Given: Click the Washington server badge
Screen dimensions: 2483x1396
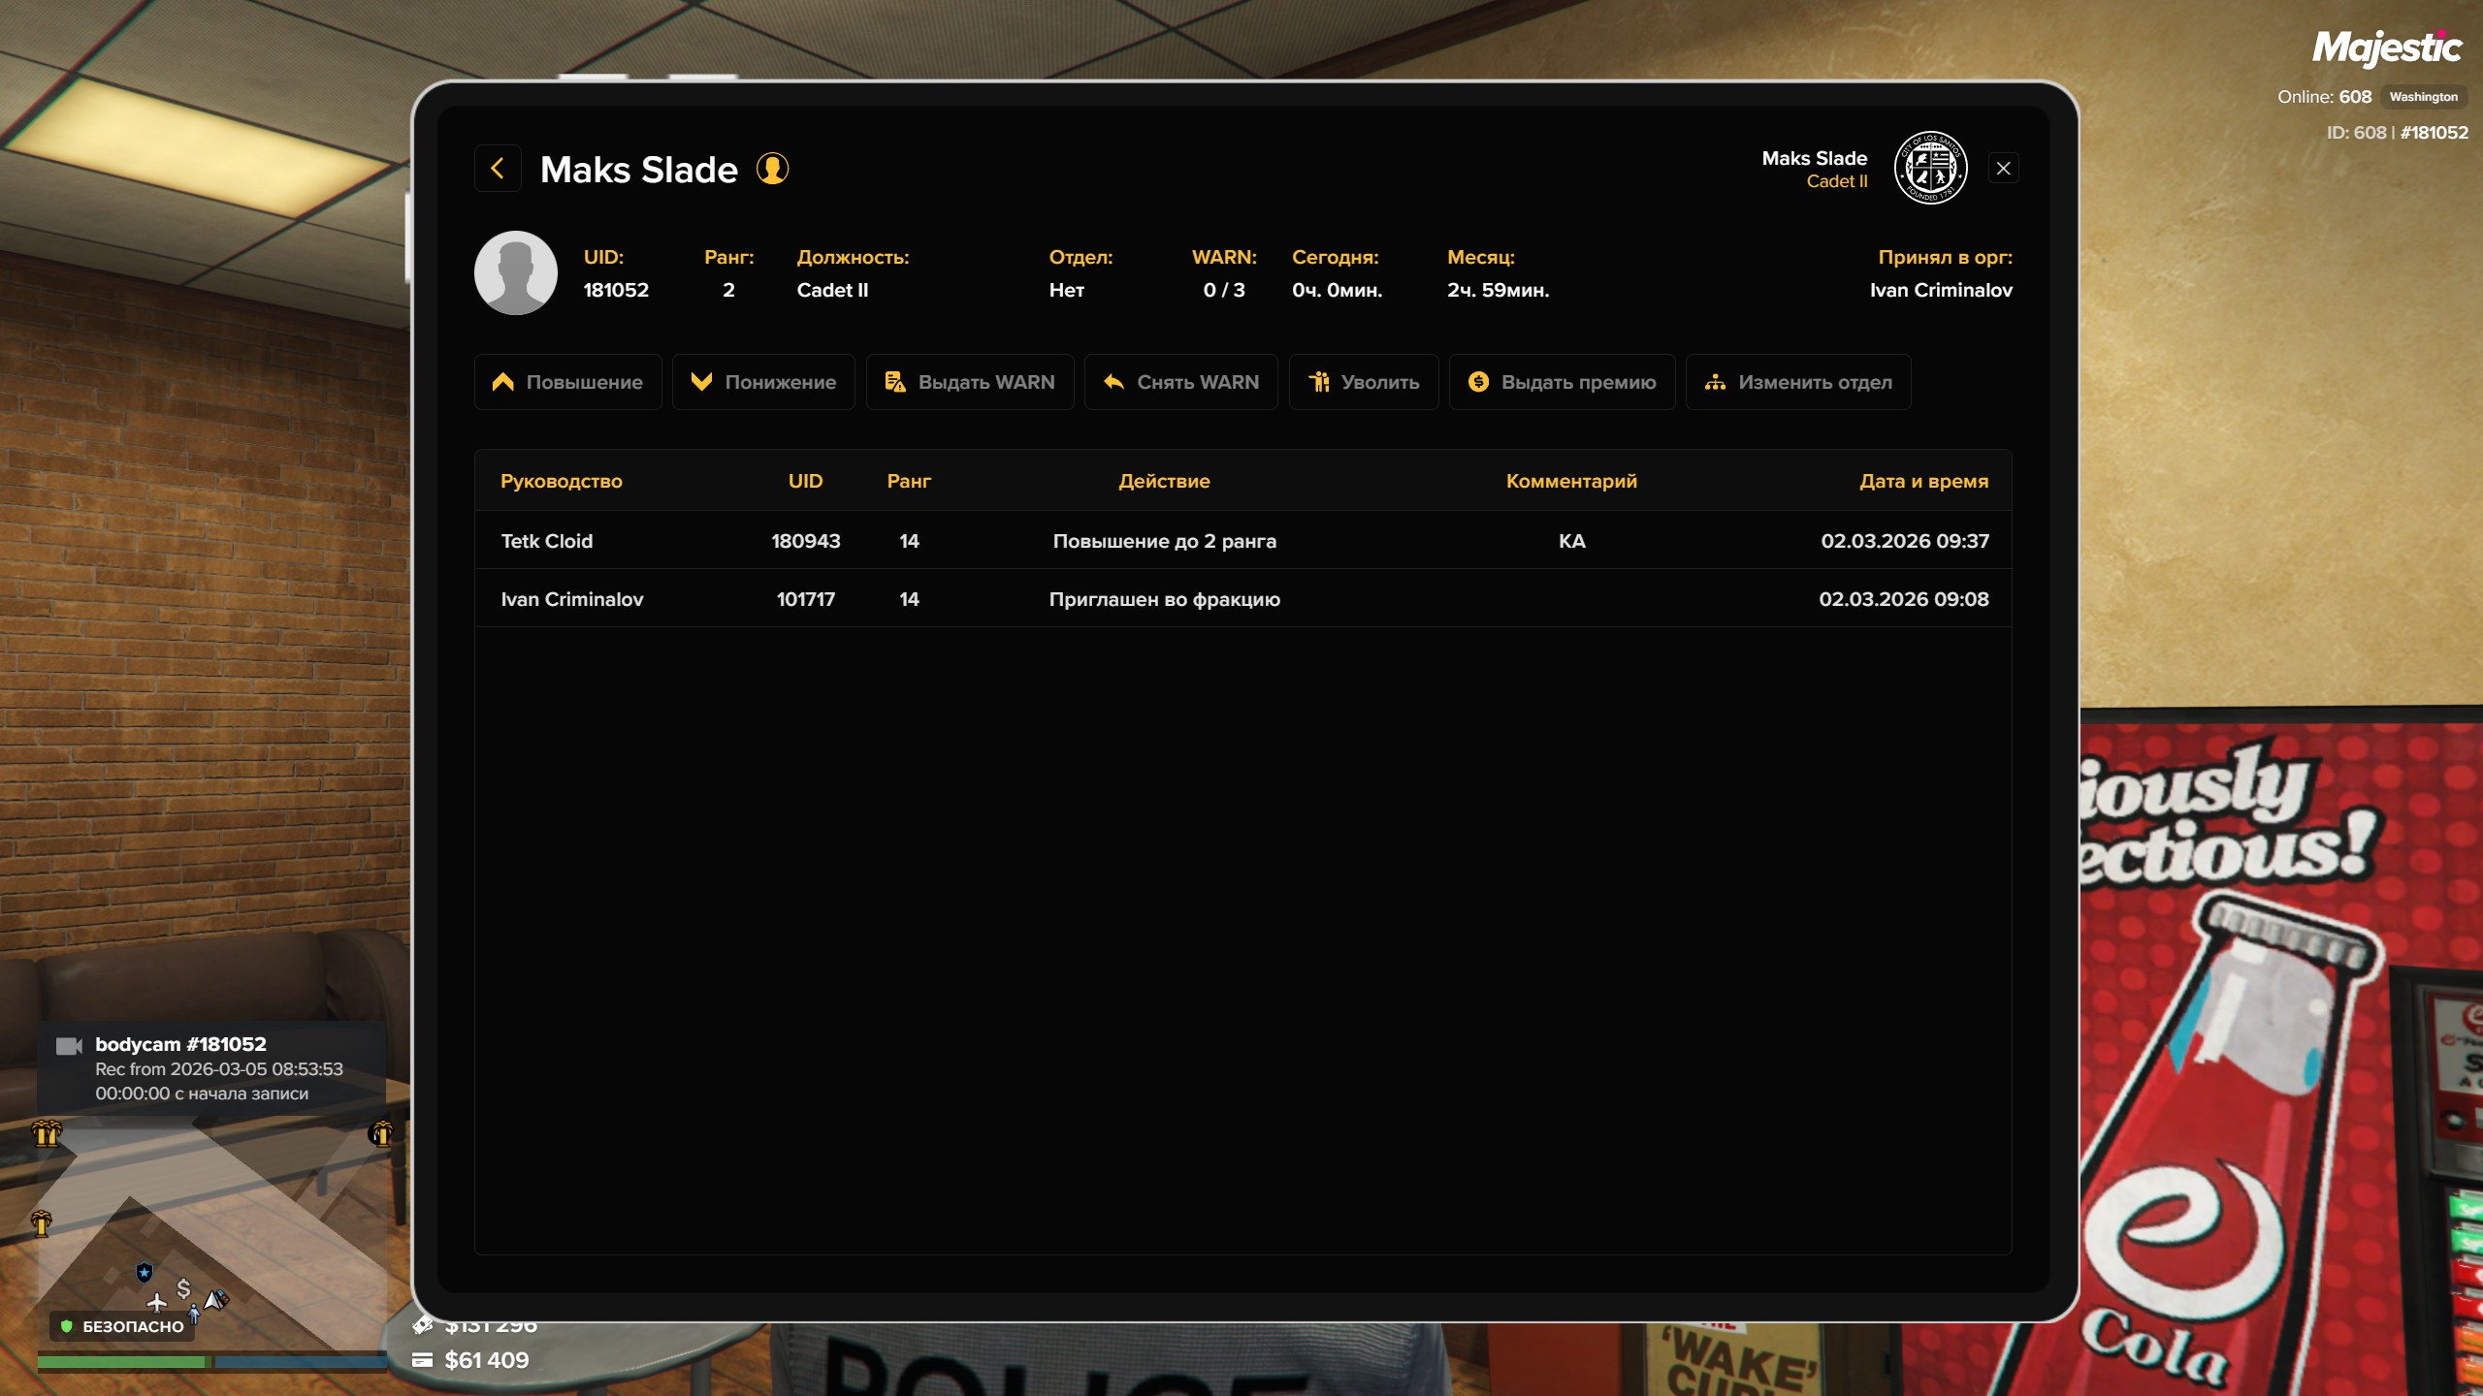Looking at the screenshot, I should click(2423, 97).
